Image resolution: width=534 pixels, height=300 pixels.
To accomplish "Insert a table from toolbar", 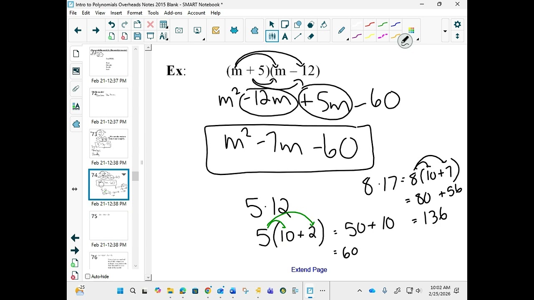I will pyautogui.click(x=164, y=25).
